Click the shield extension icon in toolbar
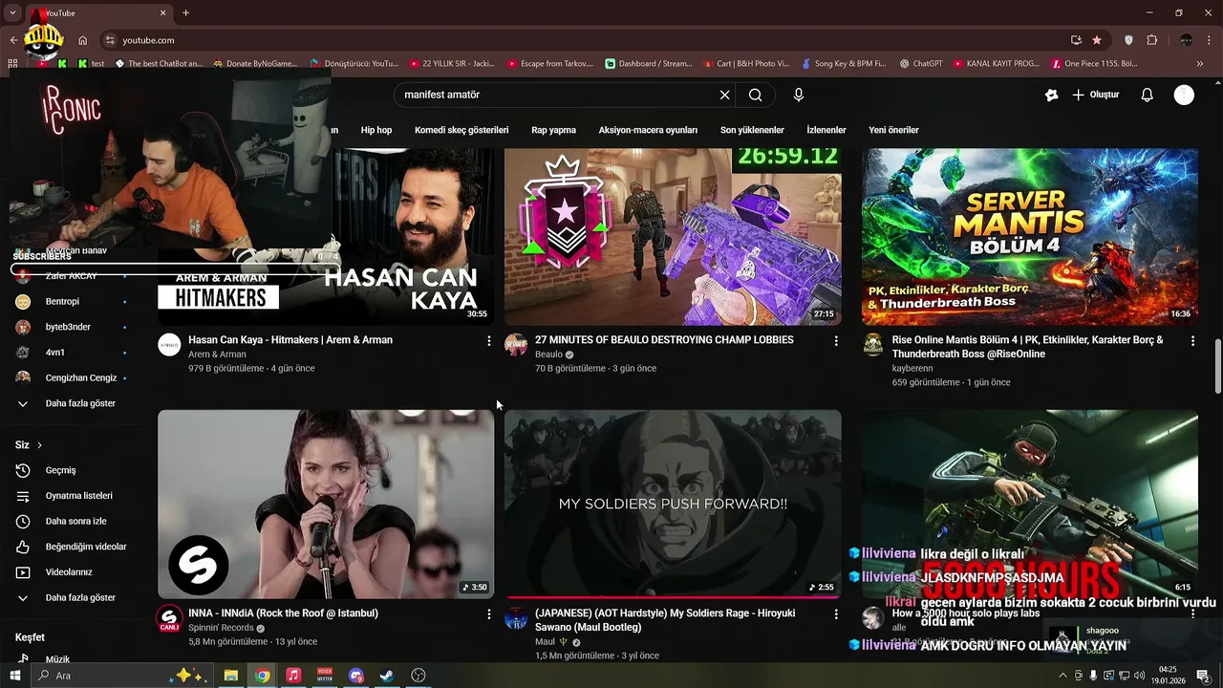The image size is (1223, 688). tap(1128, 40)
